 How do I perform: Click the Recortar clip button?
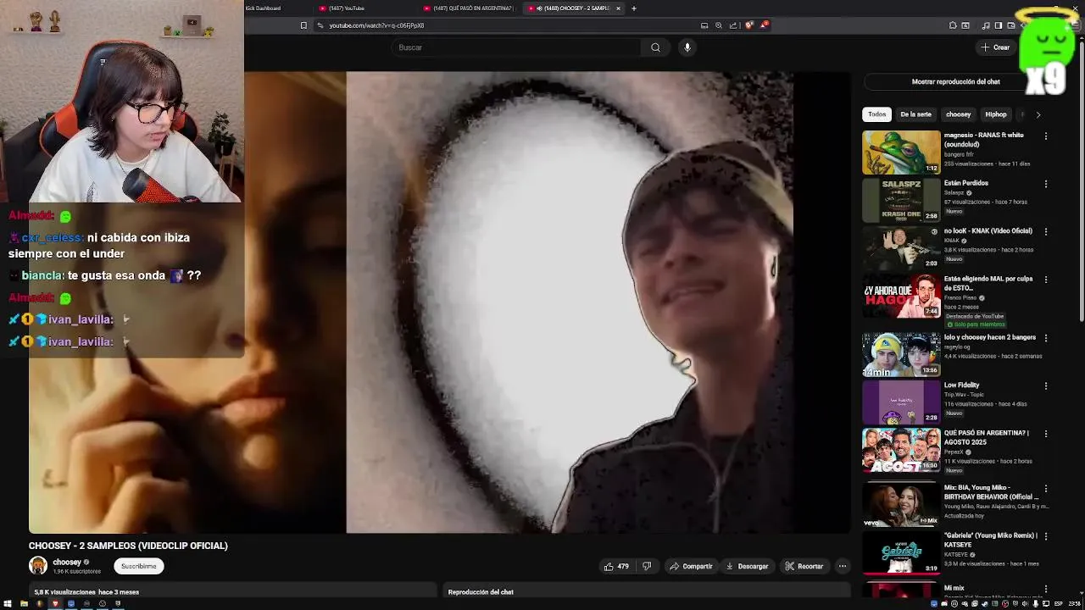click(804, 566)
